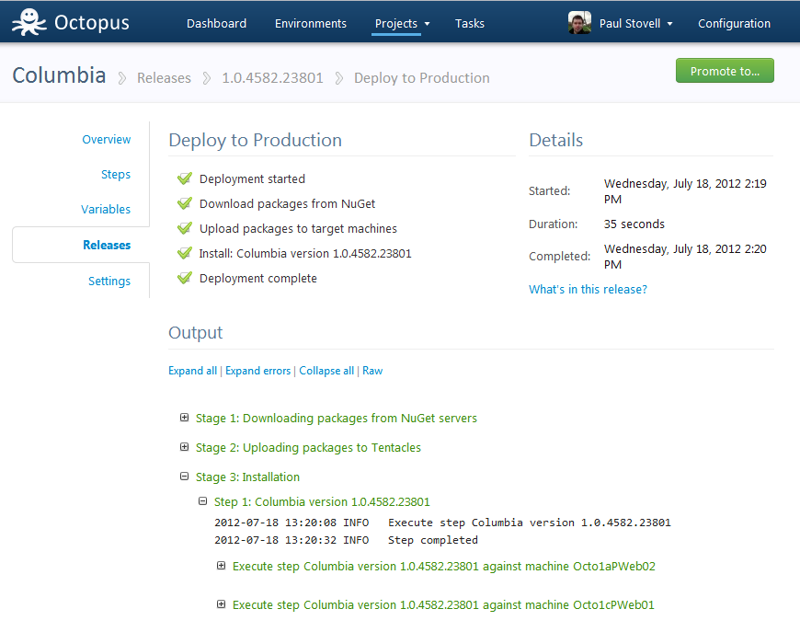Click the Promote to... button
Image resolution: width=800 pixels, height=632 pixels.
tap(725, 70)
